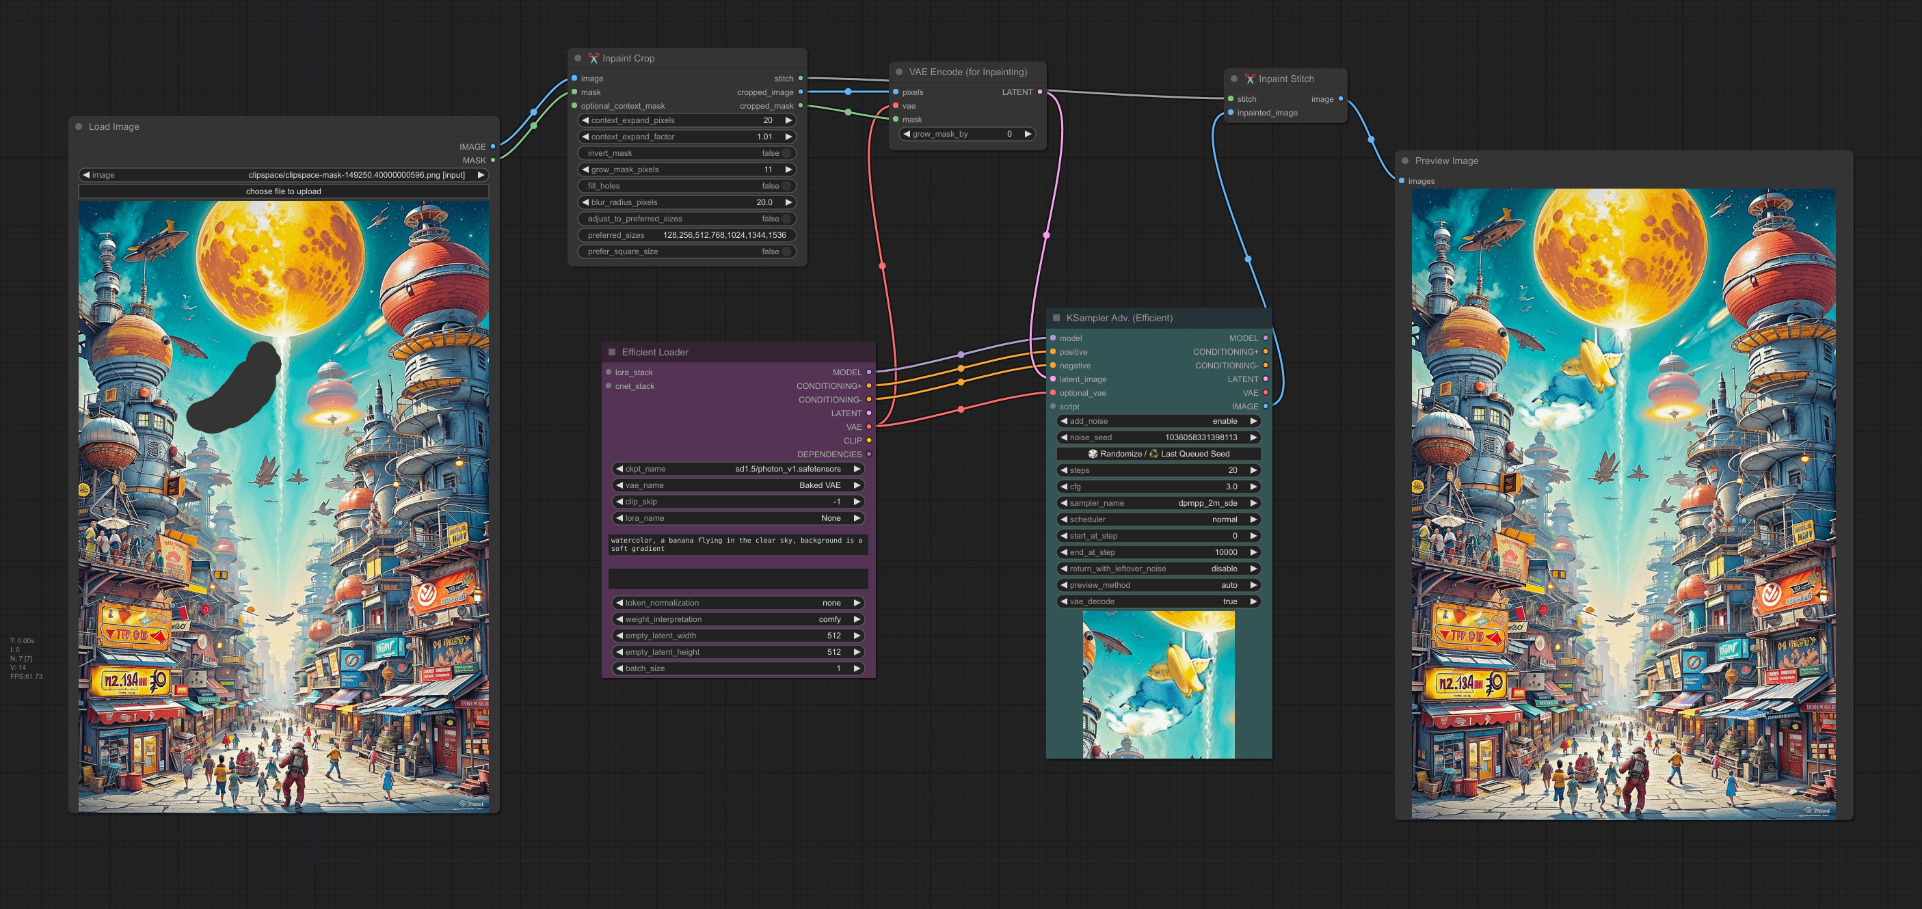Increase steps value with right arrow
This screenshot has height=909, width=1922.
pos(1253,470)
